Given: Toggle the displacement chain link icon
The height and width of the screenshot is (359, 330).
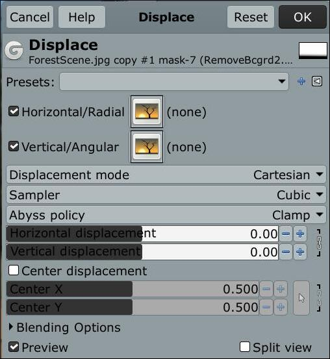Looking at the screenshot, I should [x=319, y=243].
